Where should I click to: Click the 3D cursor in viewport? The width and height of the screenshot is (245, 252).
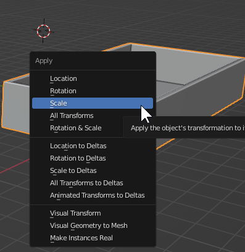[43, 31]
